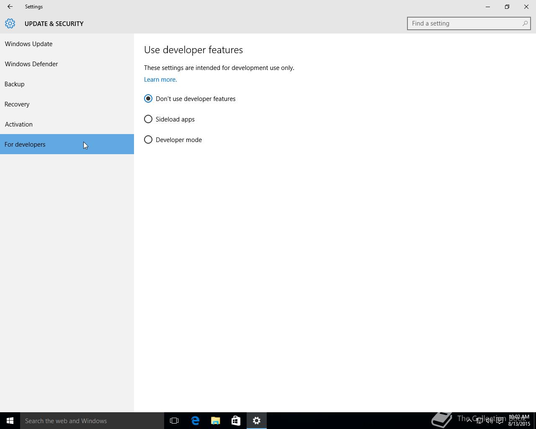536x429 pixels.
Task: Follow the Learn more link
Action: coord(160,80)
